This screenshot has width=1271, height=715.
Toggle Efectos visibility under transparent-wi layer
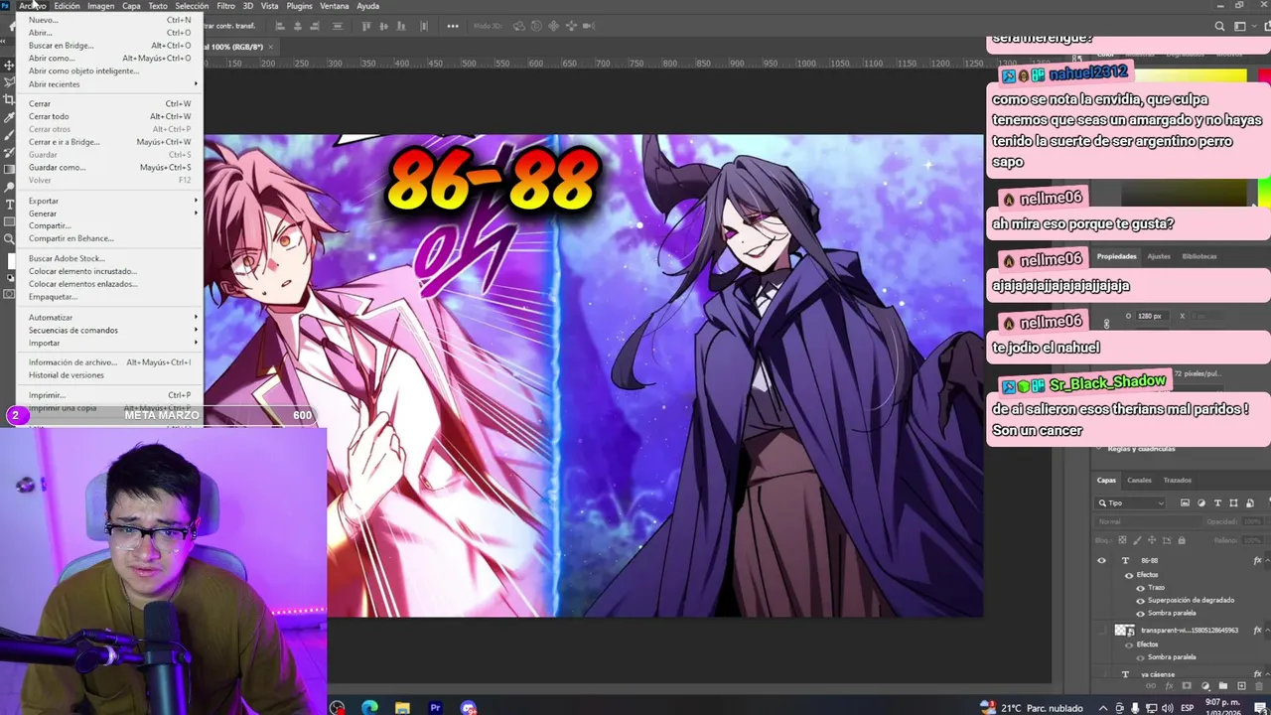1129,644
